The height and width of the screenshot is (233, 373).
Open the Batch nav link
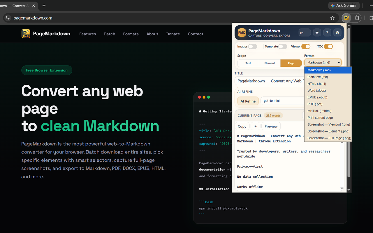point(110,34)
